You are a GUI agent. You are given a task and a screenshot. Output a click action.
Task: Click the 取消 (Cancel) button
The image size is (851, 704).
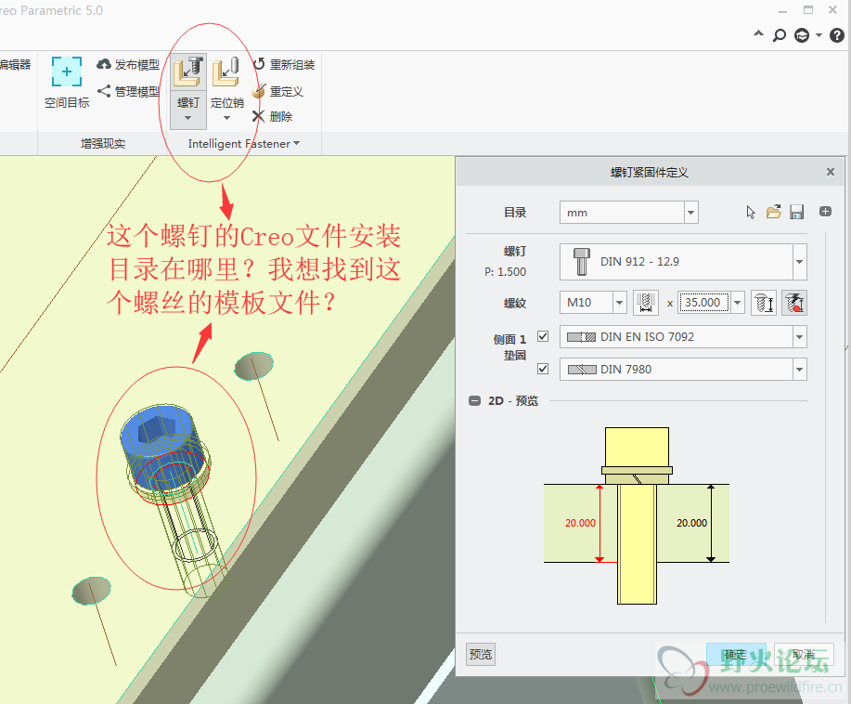click(804, 654)
